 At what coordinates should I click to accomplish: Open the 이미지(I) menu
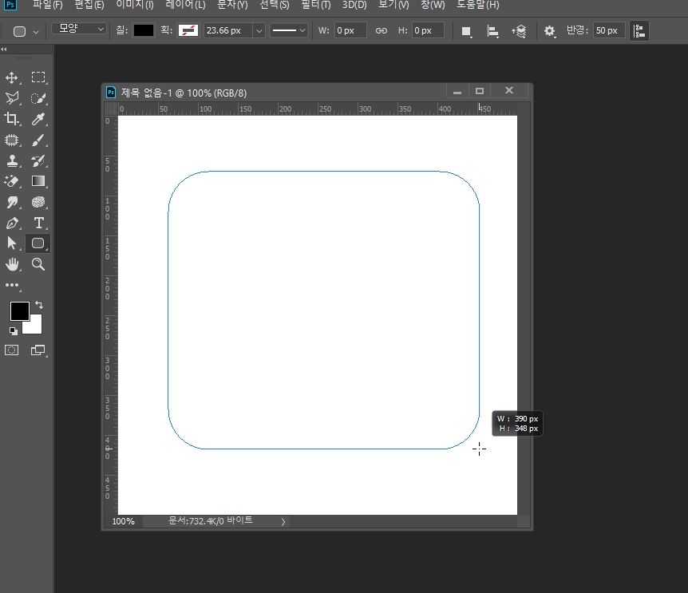[135, 5]
